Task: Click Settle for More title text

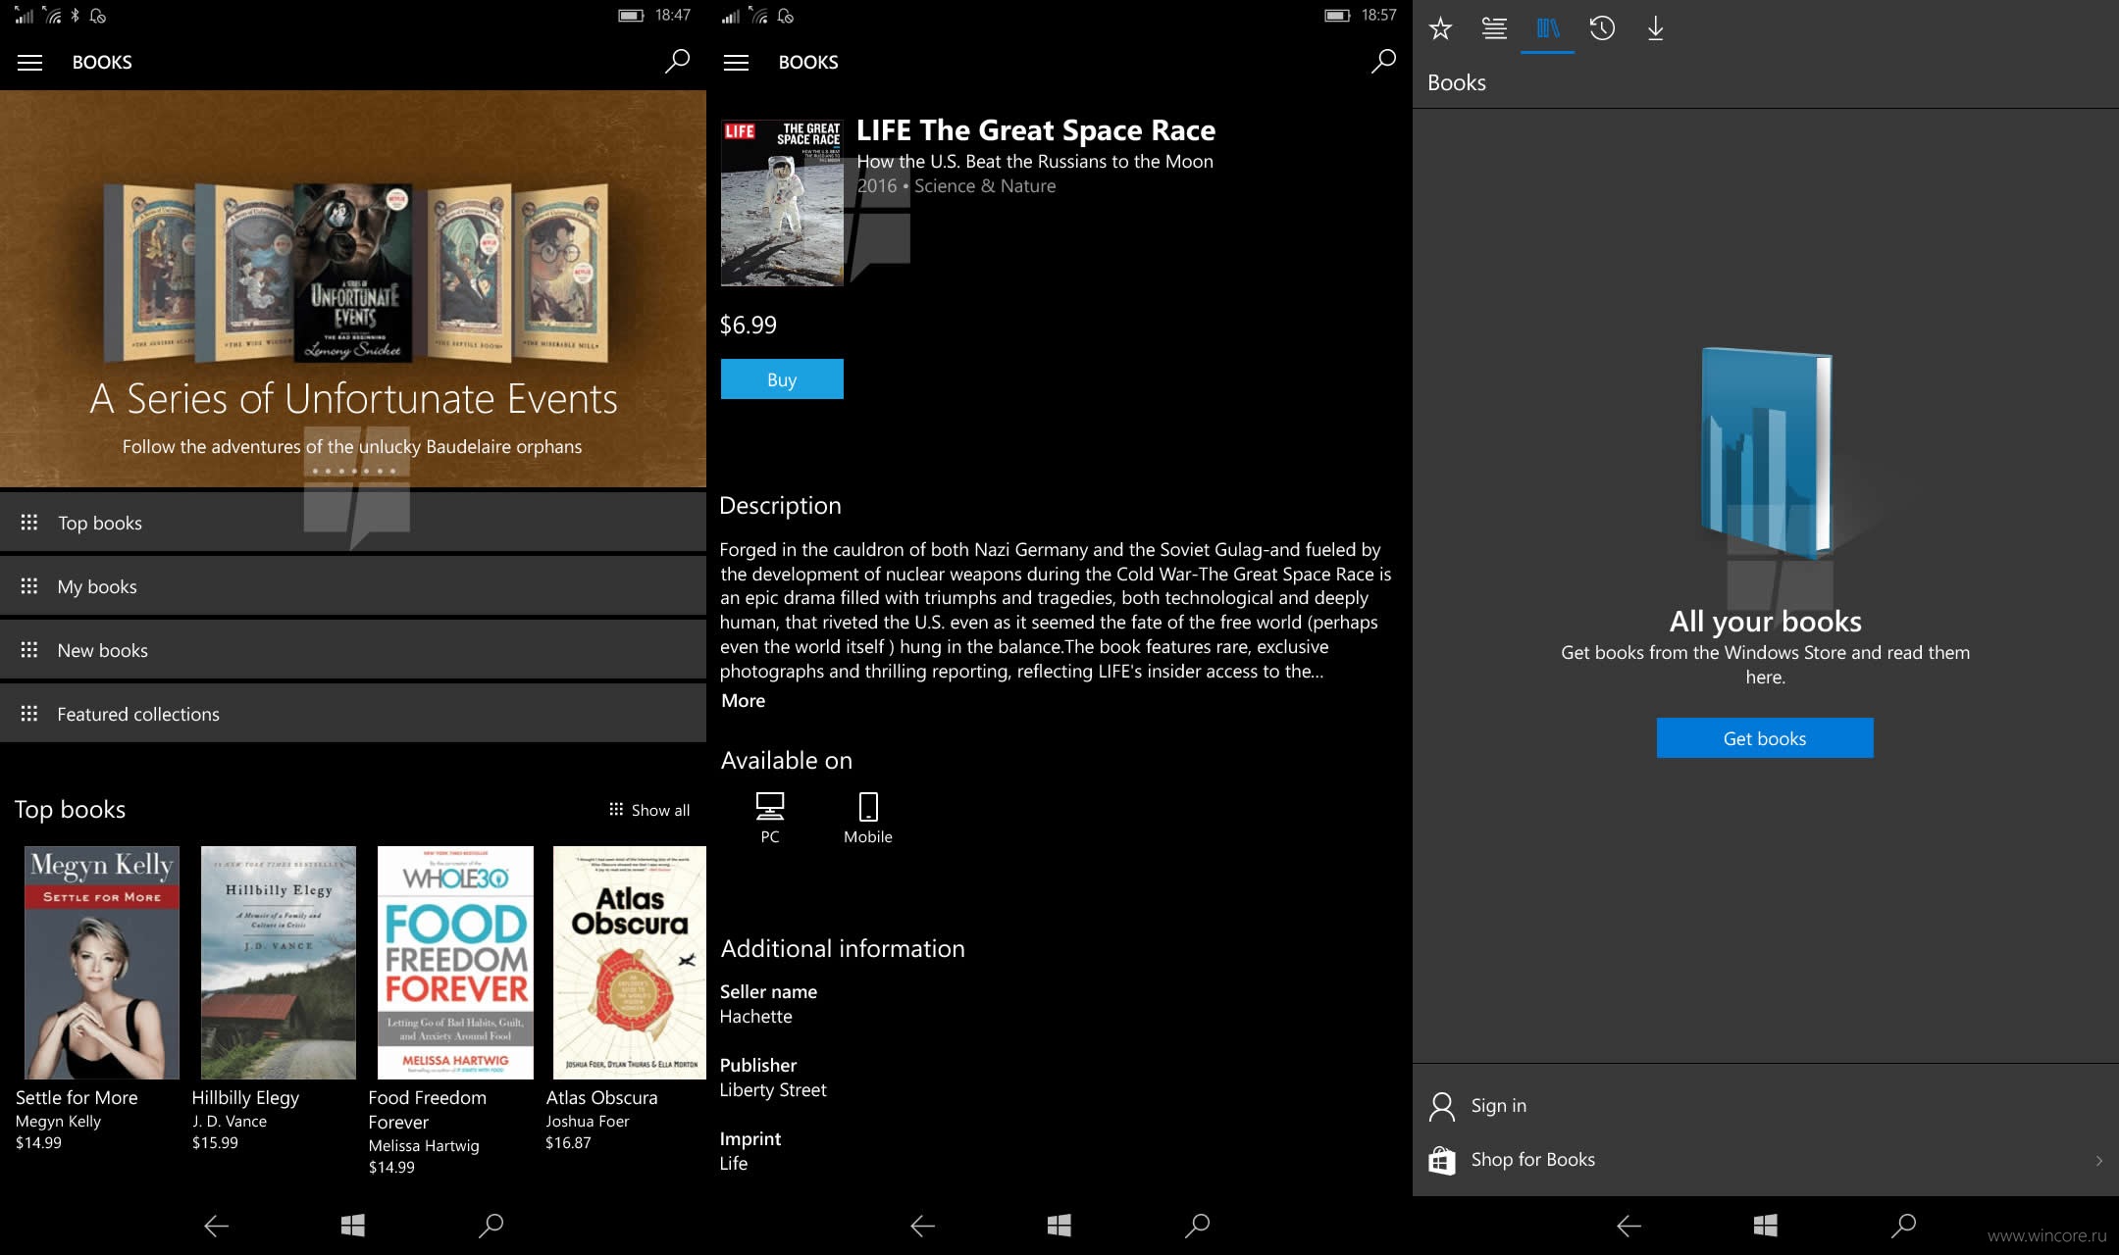Action: 77,1098
